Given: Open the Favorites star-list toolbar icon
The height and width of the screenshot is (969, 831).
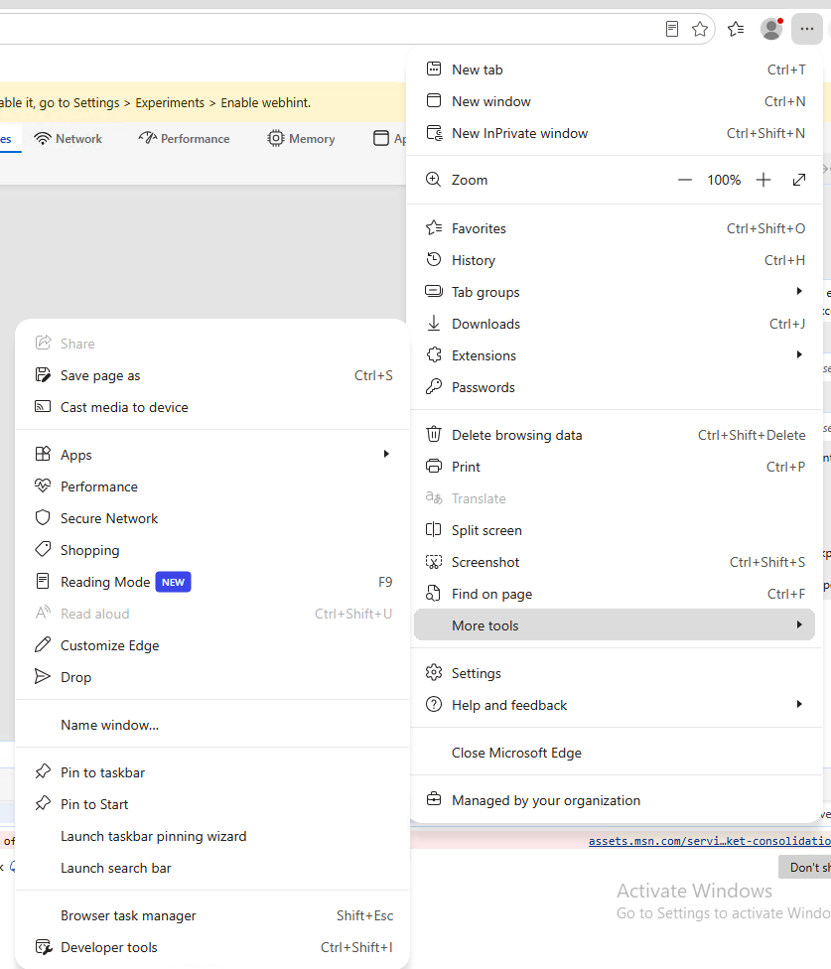Looking at the screenshot, I should click(x=736, y=29).
